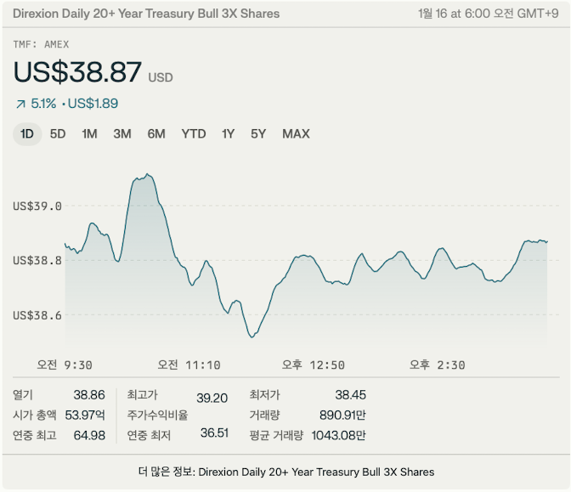Click the US$38.87 current price

tap(77, 71)
